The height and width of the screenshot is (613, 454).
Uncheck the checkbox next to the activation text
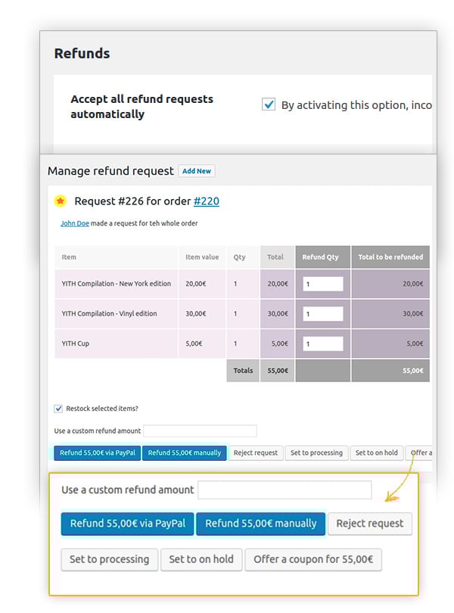pyautogui.click(x=269, y=104)
